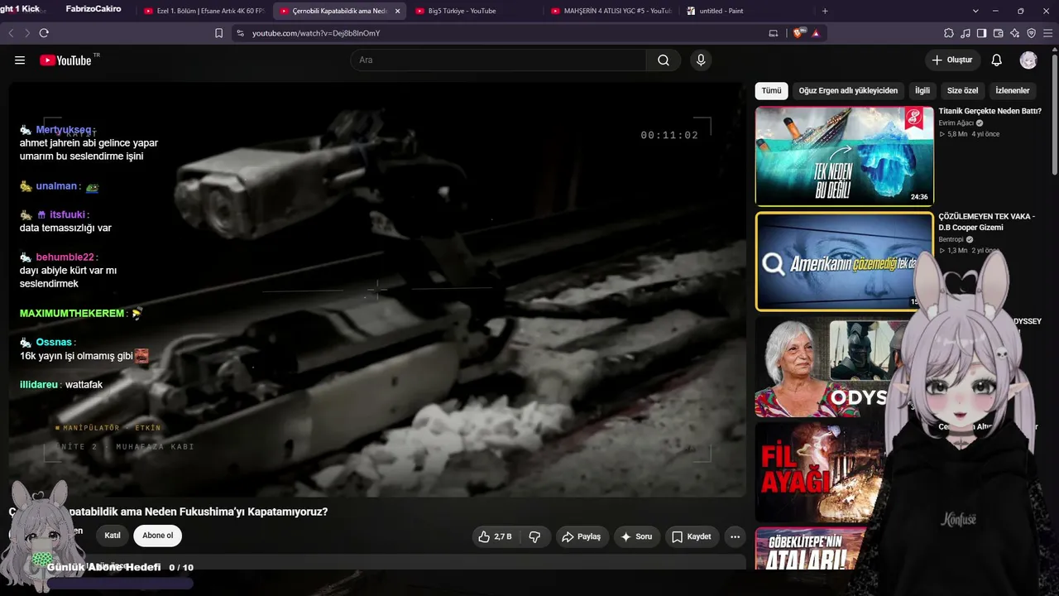
Task: Focus the YouTube Ara search field
Action: (x=498, y=60)
